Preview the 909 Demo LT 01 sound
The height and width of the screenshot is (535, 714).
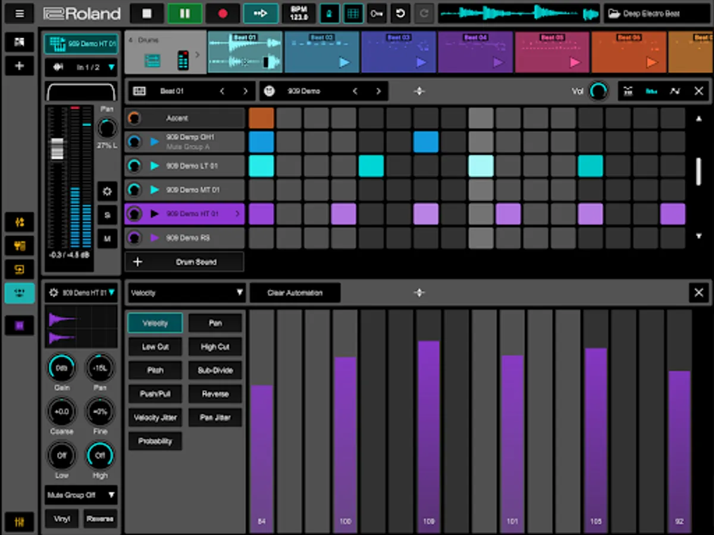coord(155,166)
